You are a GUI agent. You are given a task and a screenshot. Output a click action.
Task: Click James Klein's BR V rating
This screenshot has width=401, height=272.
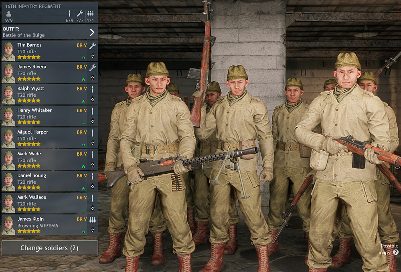click(x=82, y=219)
